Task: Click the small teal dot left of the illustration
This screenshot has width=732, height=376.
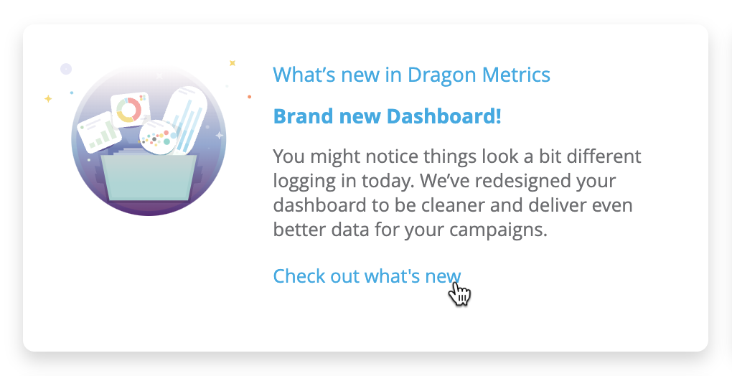Action: [71, 93]
